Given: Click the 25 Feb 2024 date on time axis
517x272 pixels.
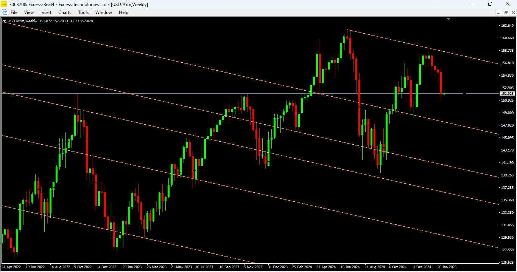Looking at the screenshot, I should (302, 267).
